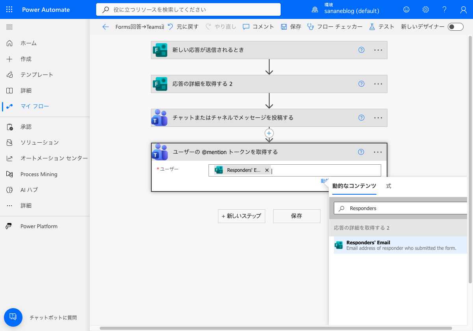Viewport: 473px width, 331px height.
Task: Click the Teams icon on チャットまたはチャネル step
Action: [160, 118]
